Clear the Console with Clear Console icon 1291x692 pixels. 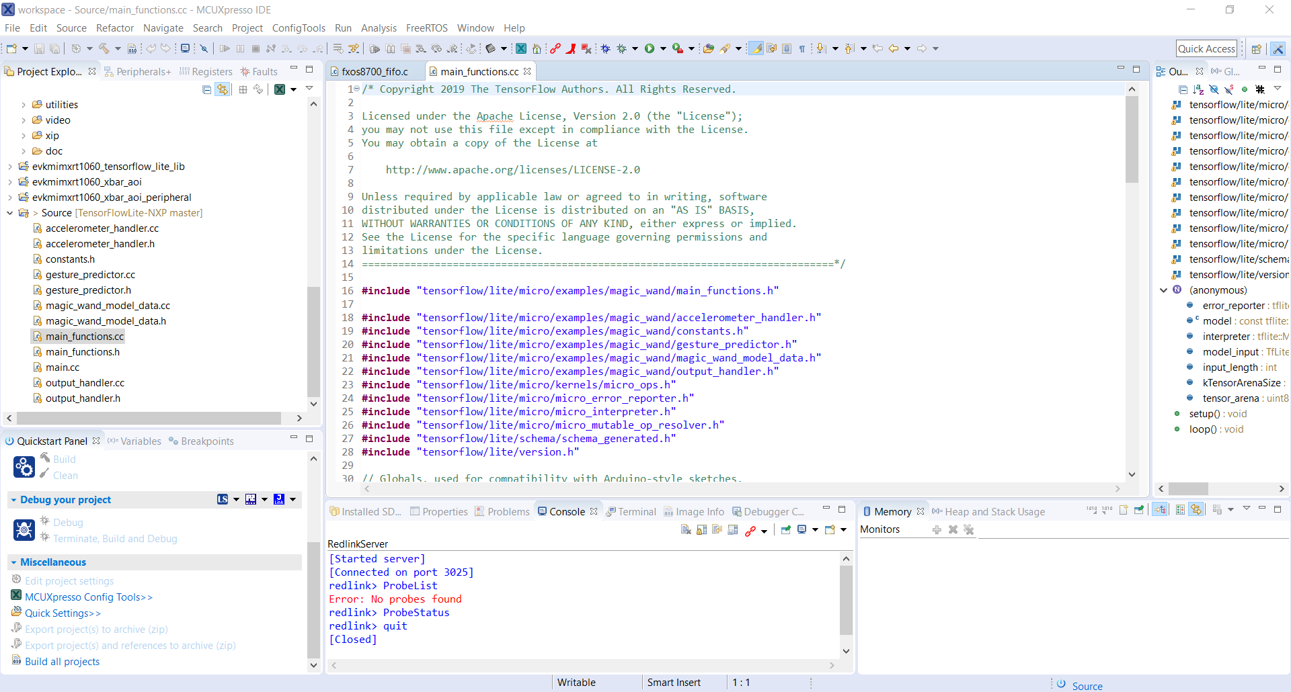[x=686, y=529]
